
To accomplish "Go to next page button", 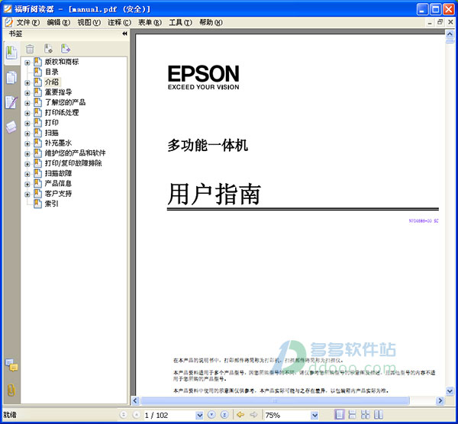I will [211, 414].
